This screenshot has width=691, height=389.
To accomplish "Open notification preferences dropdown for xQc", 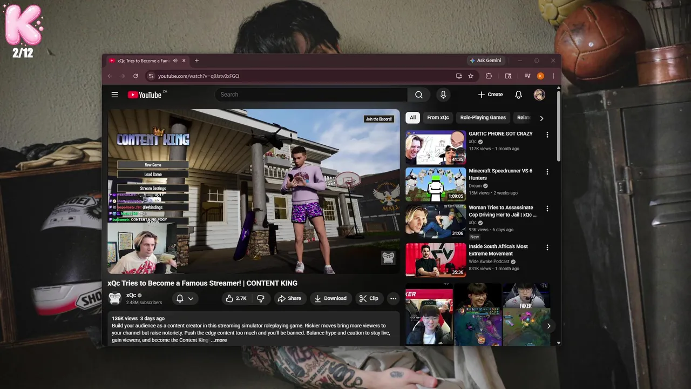I will coord(185,298).
